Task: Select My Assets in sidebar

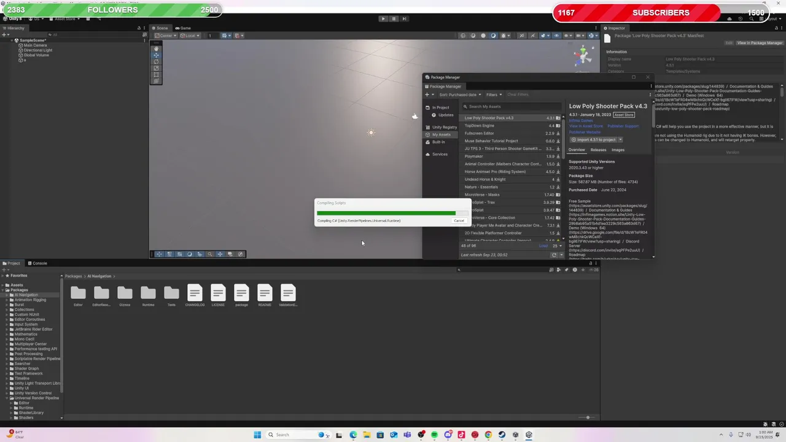Action: [x=441, y=134]
